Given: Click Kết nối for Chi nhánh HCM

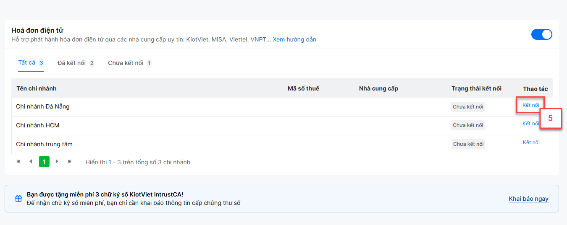Looking at the screenshot, I should point(531,124).
